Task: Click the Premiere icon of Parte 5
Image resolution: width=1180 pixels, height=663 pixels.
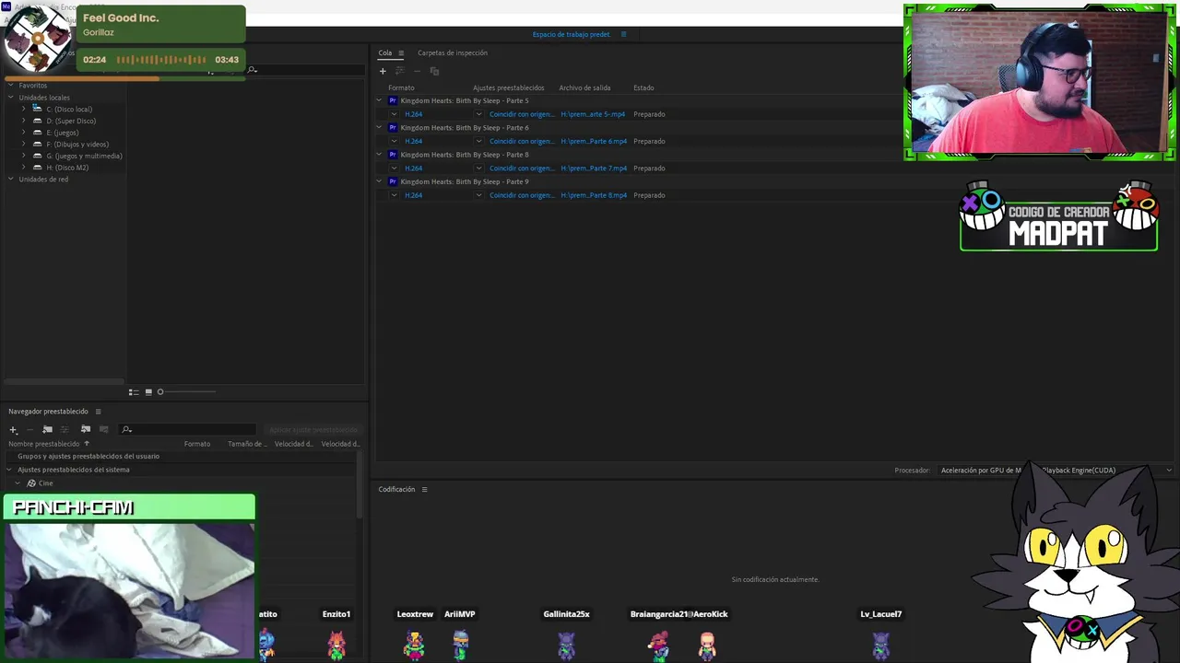Action: [393, 100]
